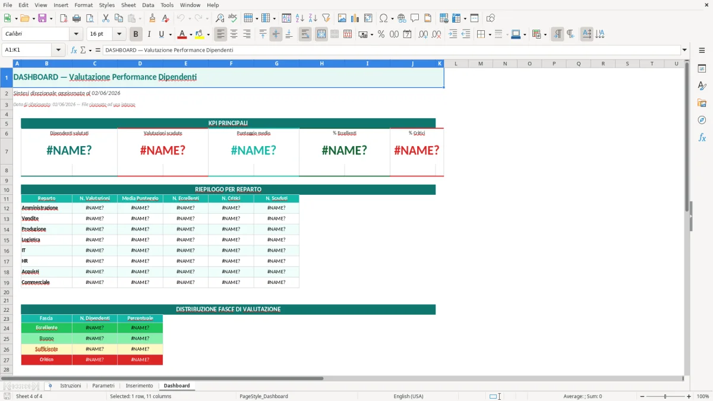Insert a hyperlink
This screenshot has width=713, height=401.
[x=402, y=18]
